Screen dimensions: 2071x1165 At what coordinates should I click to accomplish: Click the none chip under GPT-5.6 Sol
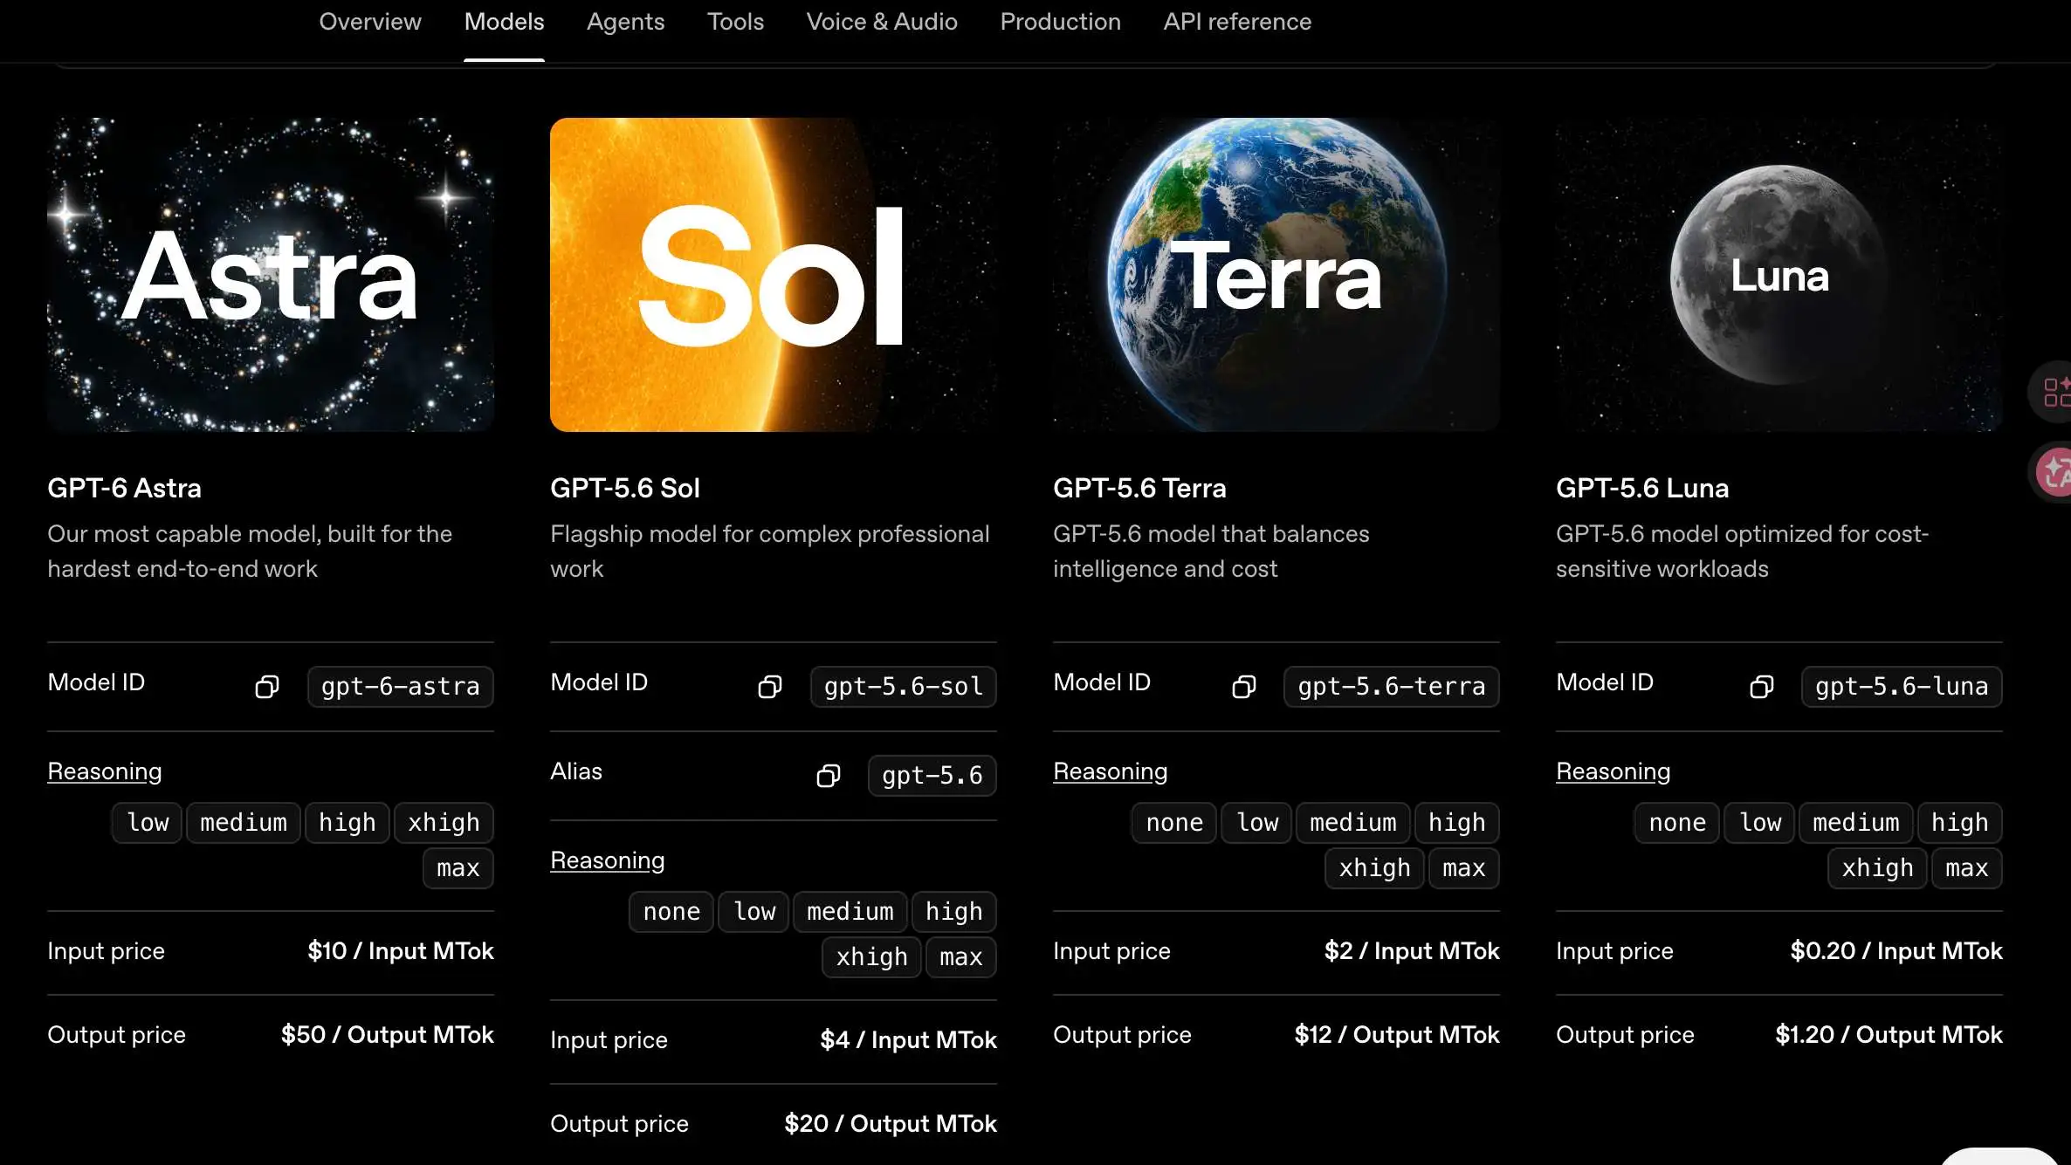[671, 912]
